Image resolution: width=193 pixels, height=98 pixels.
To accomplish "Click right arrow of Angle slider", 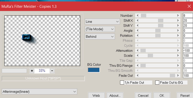I will coord(178,30).
